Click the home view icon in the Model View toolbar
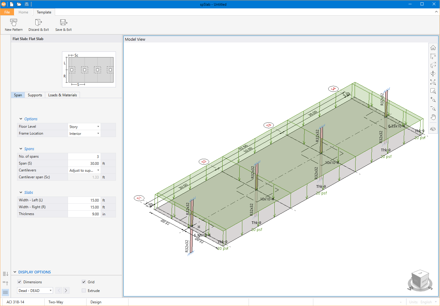The height and width of the screenshot is (306, 440). 433,48
